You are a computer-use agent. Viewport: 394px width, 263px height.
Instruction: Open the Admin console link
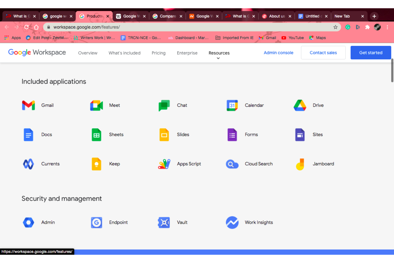tap(278, 52)
